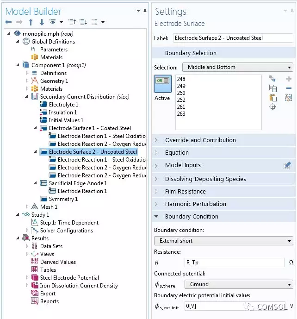The height and width of the screenshot is (319, 297).
Task: Click the Copy Selection icon
Action: (273, 88)
